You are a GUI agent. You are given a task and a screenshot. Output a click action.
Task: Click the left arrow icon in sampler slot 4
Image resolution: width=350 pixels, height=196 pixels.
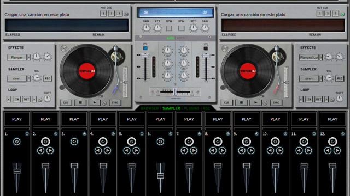pyautogui.click(x=98, y=151)
